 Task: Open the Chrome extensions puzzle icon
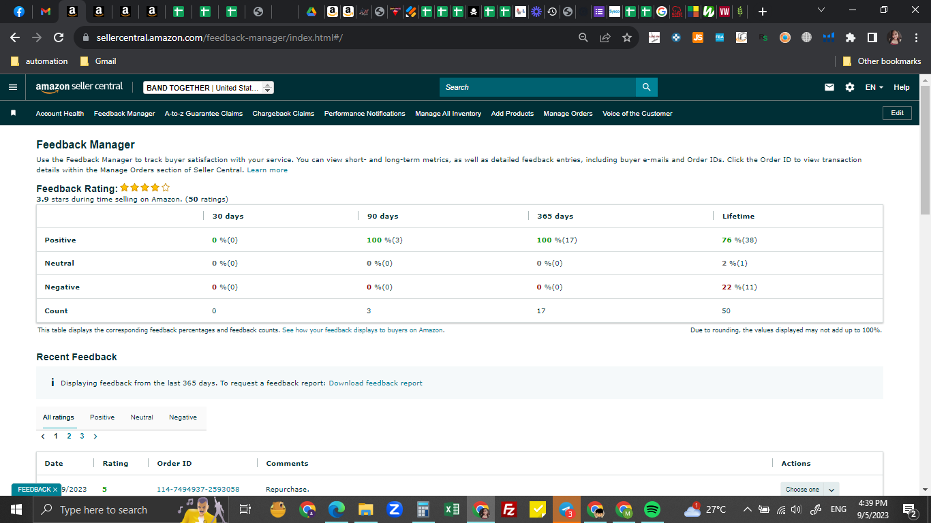pos(850,37)
